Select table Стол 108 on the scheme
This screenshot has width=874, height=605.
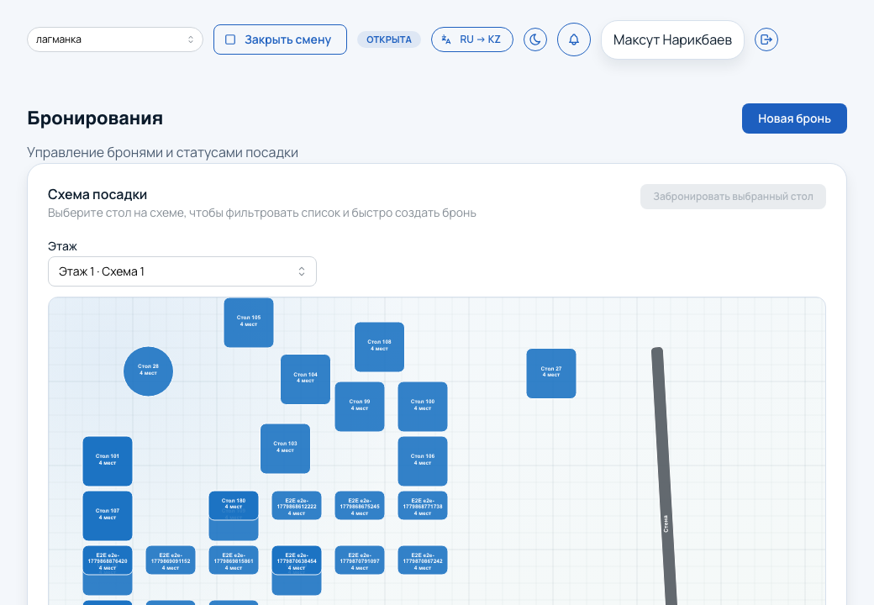point(380,347)
